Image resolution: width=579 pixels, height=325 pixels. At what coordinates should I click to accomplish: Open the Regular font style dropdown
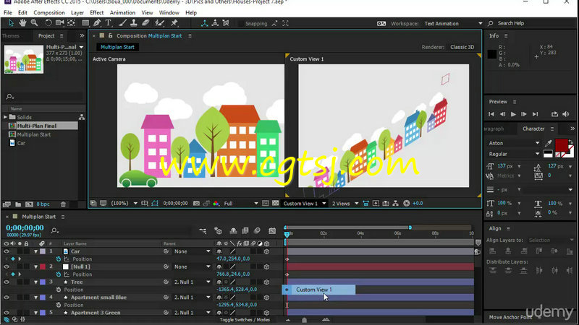click(514, 154)
